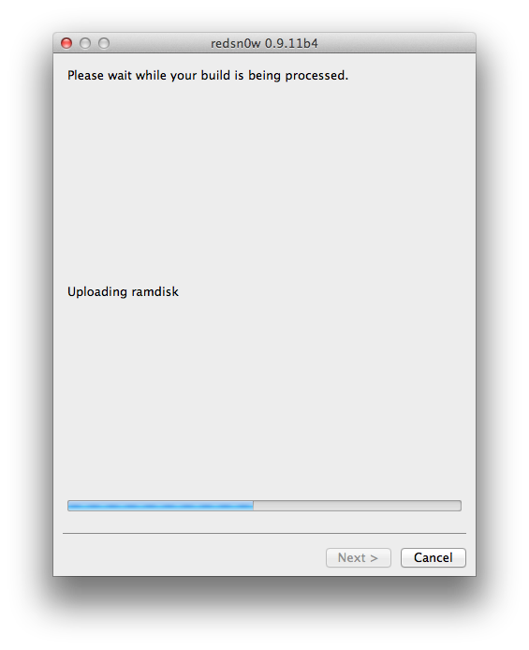The height and width of the screenshot is (650, 529).
Task: Click the Cancel button
Action: (433, 557)
